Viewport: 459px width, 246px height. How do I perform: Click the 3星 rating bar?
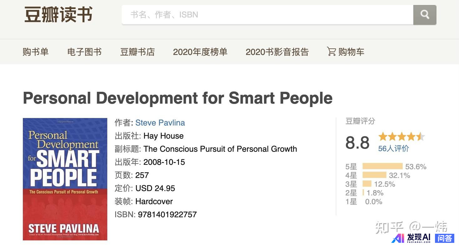367,184
